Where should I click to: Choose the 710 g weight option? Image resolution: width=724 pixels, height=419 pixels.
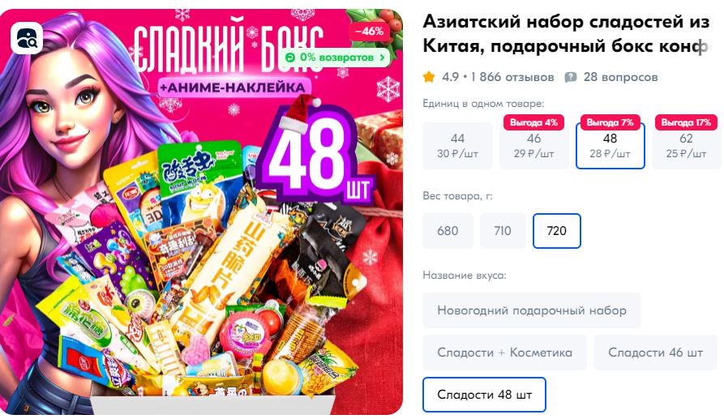click(x=503, y=231)
